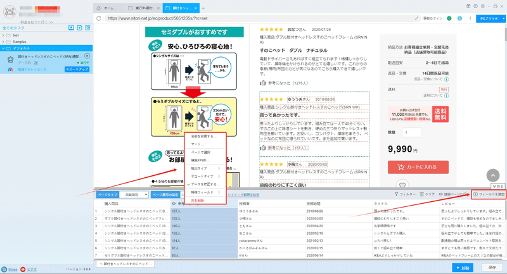
Task: Click the import task icon beside 全てのタスク
Action: coord(71,28)
